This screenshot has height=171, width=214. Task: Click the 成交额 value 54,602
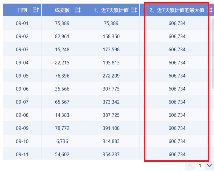[62, 154]
